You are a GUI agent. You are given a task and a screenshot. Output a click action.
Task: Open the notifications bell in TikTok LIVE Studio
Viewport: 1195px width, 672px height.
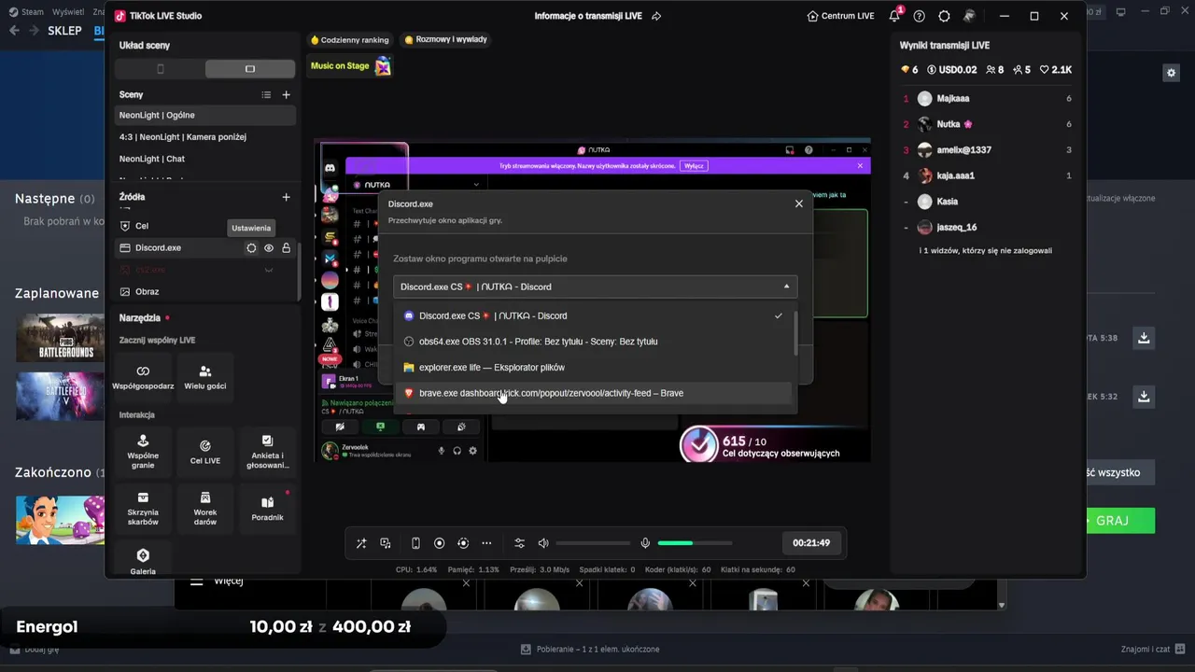(894, 16)
